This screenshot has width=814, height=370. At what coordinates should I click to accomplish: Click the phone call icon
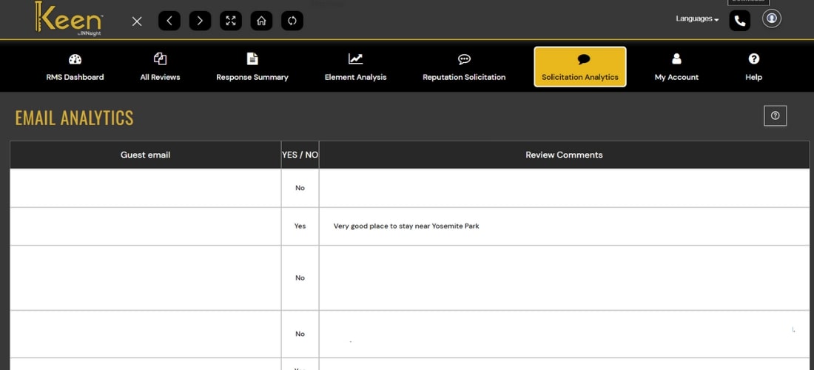pyautogui.click(x=739, y=21)
